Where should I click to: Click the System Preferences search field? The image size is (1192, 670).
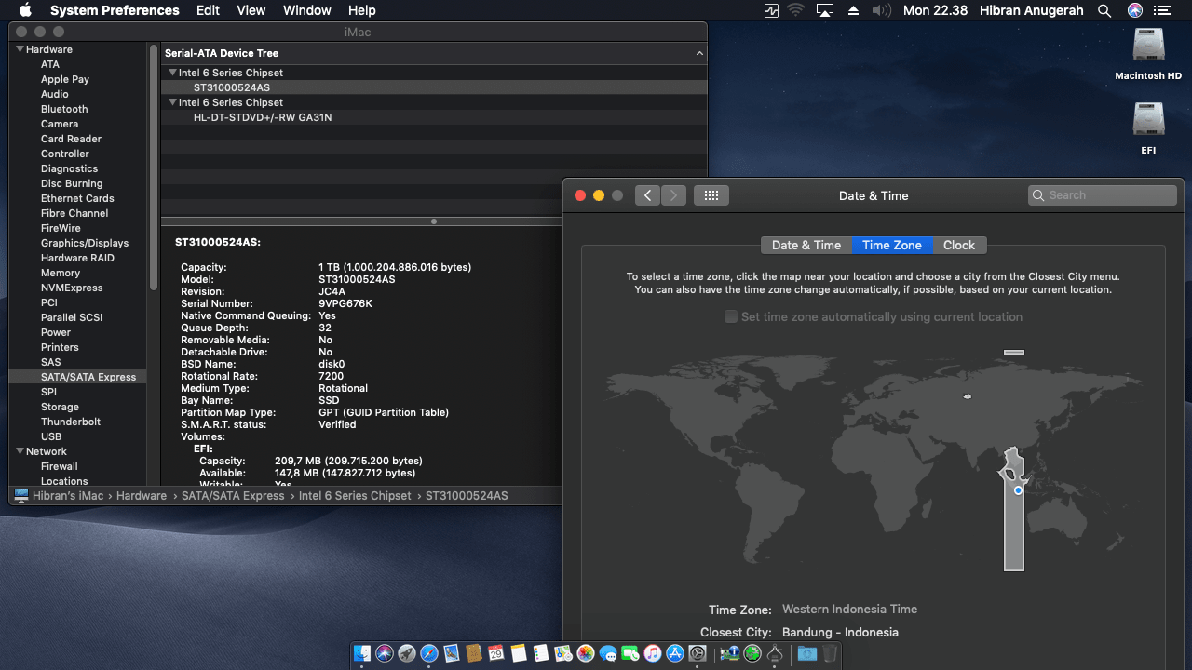pyautogui.click(x=1103, y=195)
